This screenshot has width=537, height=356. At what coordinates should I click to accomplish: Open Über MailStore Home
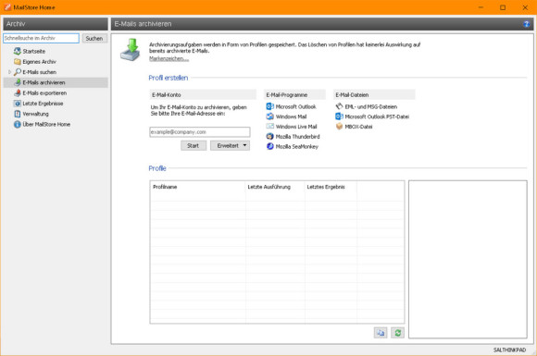(x=46, y=124)
